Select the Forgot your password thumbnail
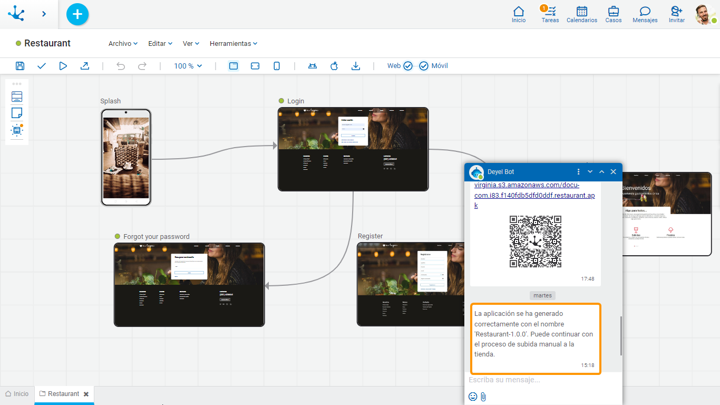This screenshot has height=405, width=720. (189, 285)
